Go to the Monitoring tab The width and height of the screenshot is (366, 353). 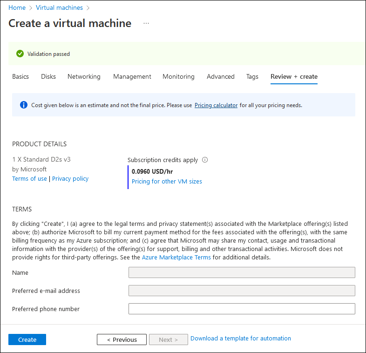[178, 76]
